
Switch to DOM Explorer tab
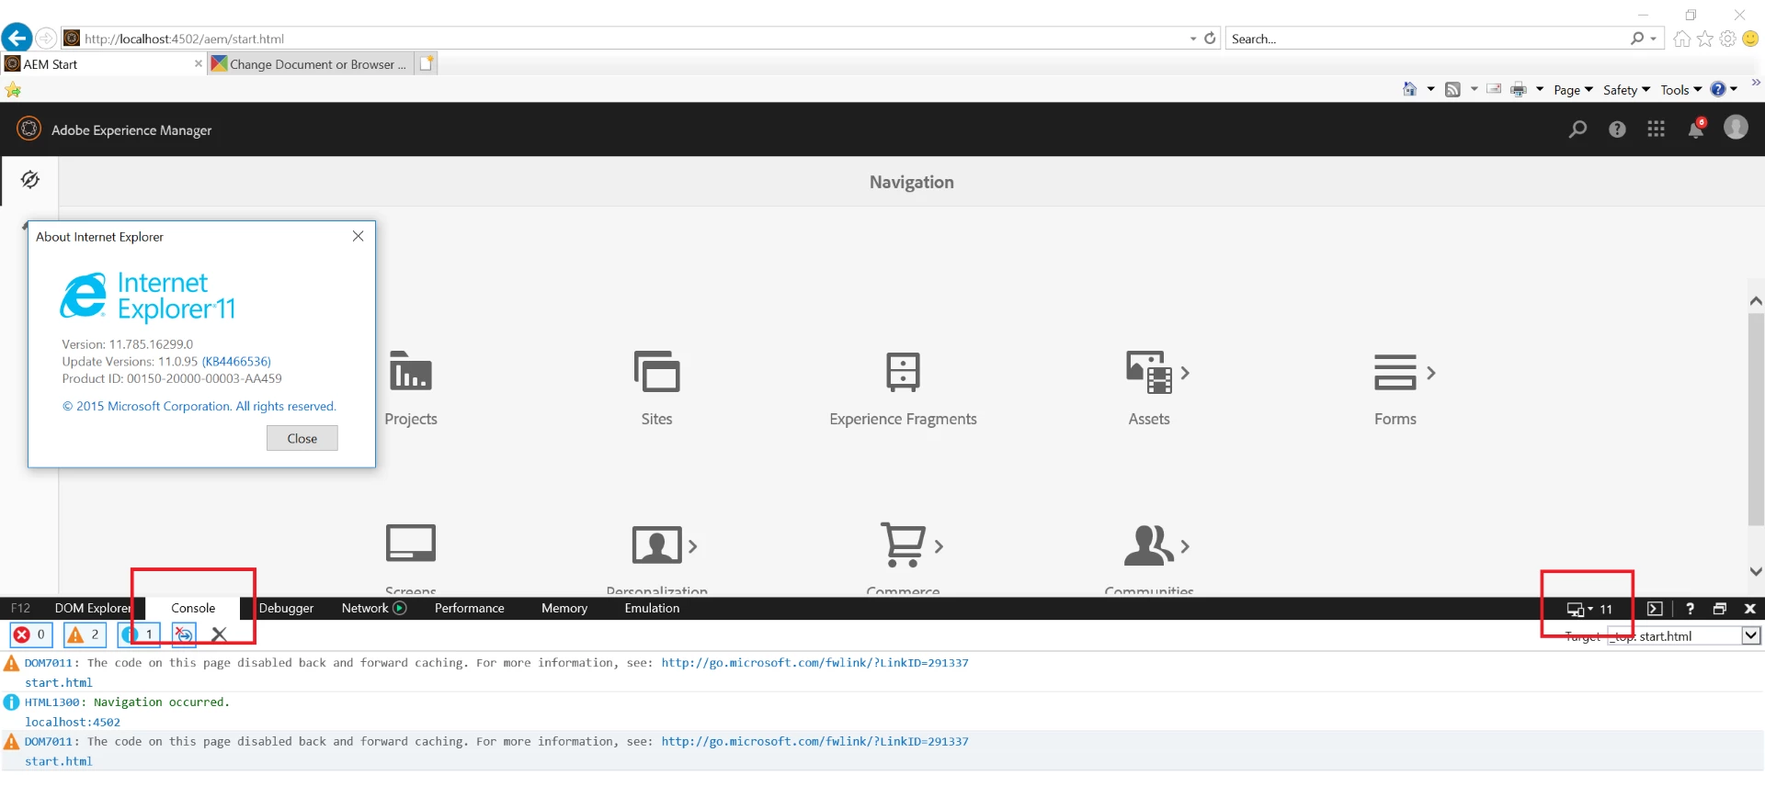click(x=93, y=608)
